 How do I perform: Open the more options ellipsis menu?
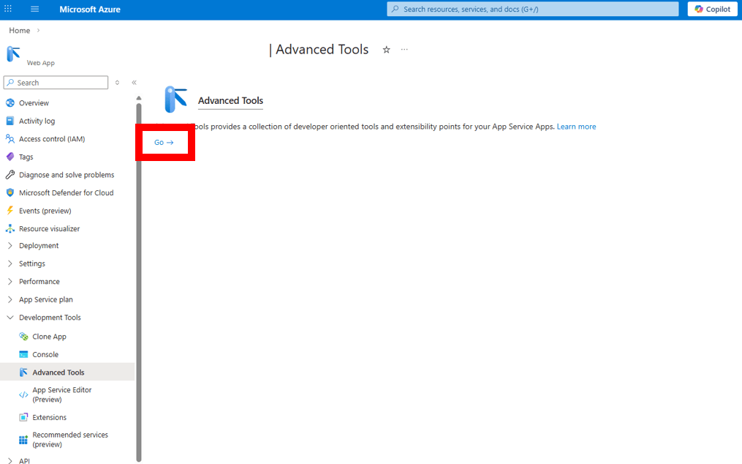click(x=404, y=50)
